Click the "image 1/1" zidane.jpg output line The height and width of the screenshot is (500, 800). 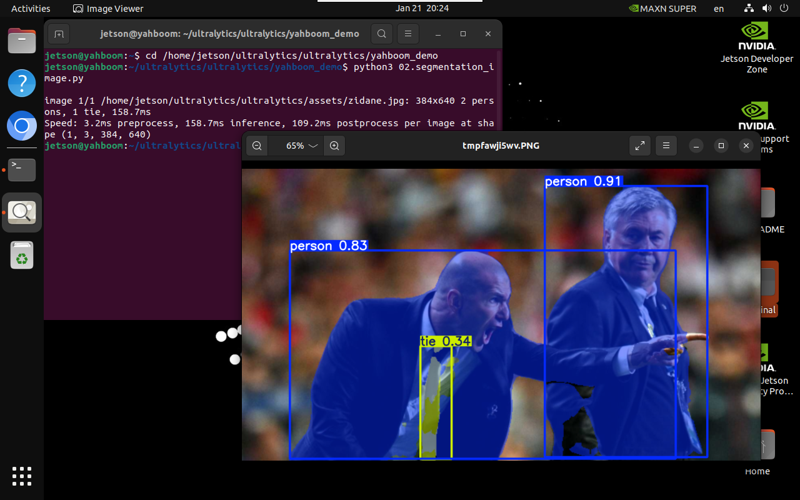click(269, 106)
